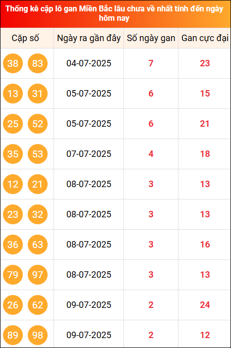Viewport: 231px width, 348px height.
Task: Click the Gan cực đại value 21
Action: click(205, 124)
